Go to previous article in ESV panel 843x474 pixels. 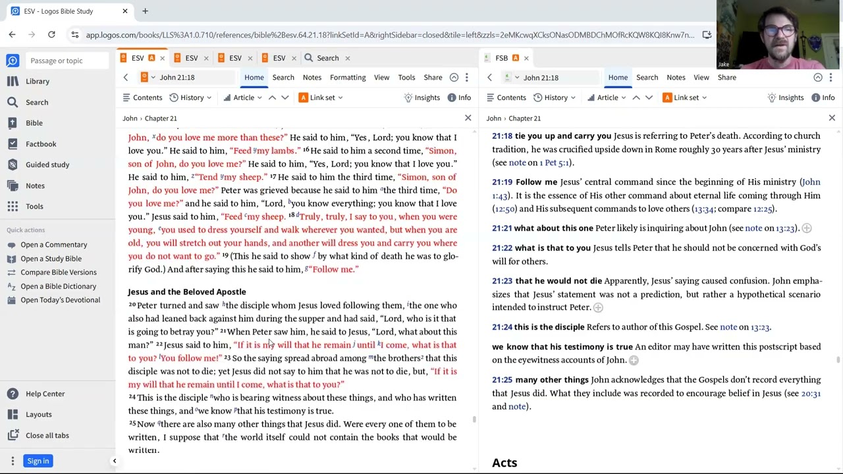click(272, 97)
